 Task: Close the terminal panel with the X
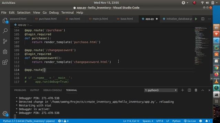[x=209, y=90]
